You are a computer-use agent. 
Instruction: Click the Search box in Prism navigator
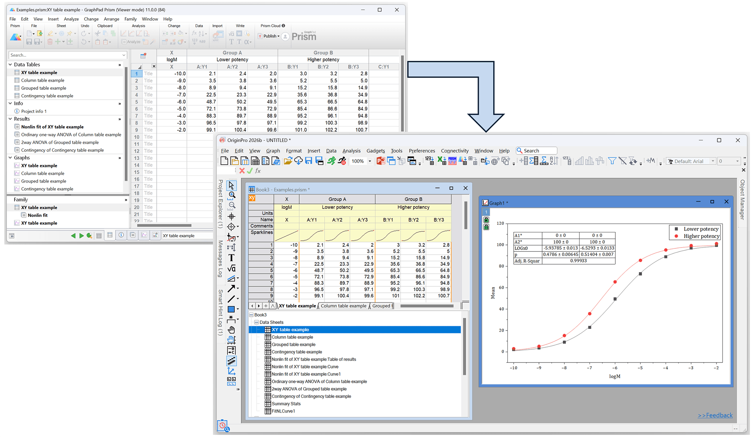(x=67, y=55)
